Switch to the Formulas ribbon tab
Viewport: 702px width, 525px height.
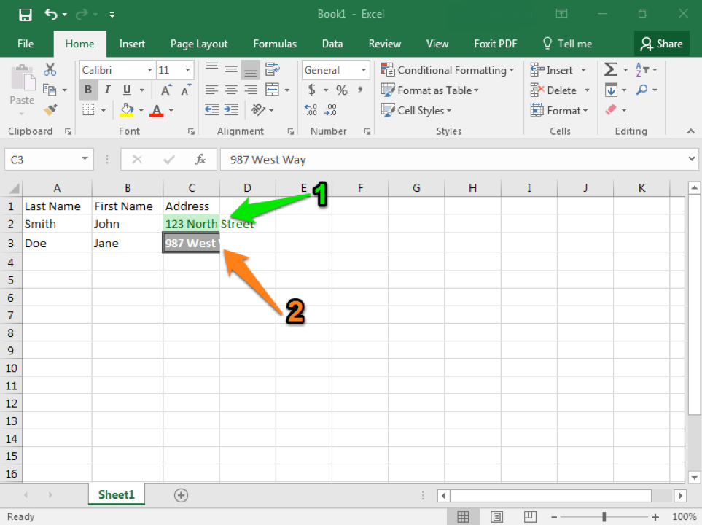275,44
